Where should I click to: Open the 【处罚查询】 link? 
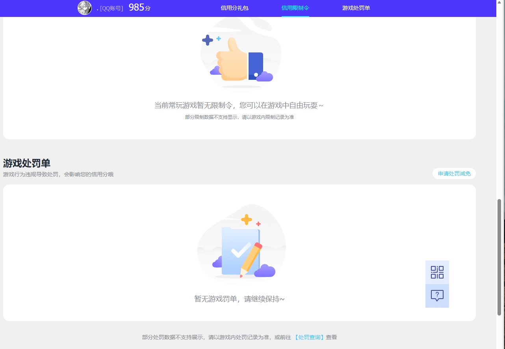pos(309,337)
